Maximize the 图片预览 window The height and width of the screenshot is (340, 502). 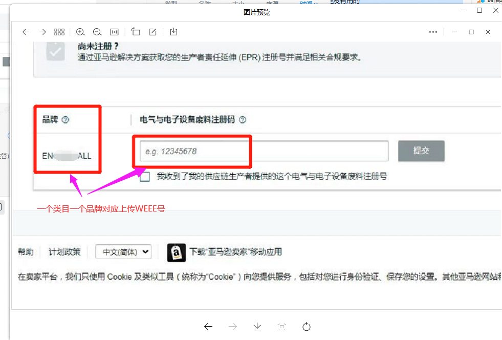(479, 10)
